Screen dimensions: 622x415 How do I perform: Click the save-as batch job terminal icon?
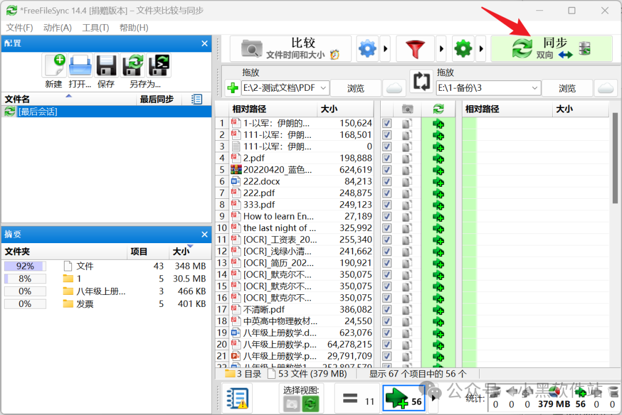pyautogui.click(x=159, y=66)
